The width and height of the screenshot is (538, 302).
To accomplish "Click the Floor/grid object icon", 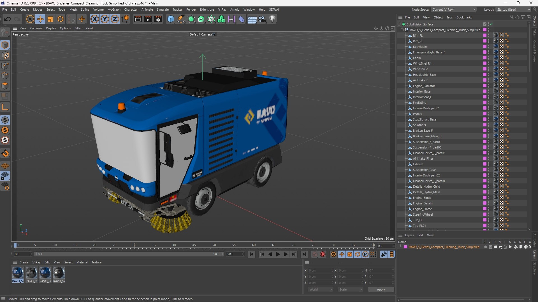I will (252, 19).
